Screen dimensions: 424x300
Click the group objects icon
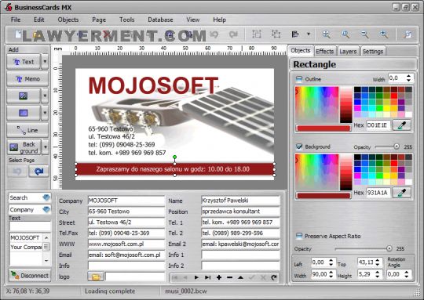(257, 34)
